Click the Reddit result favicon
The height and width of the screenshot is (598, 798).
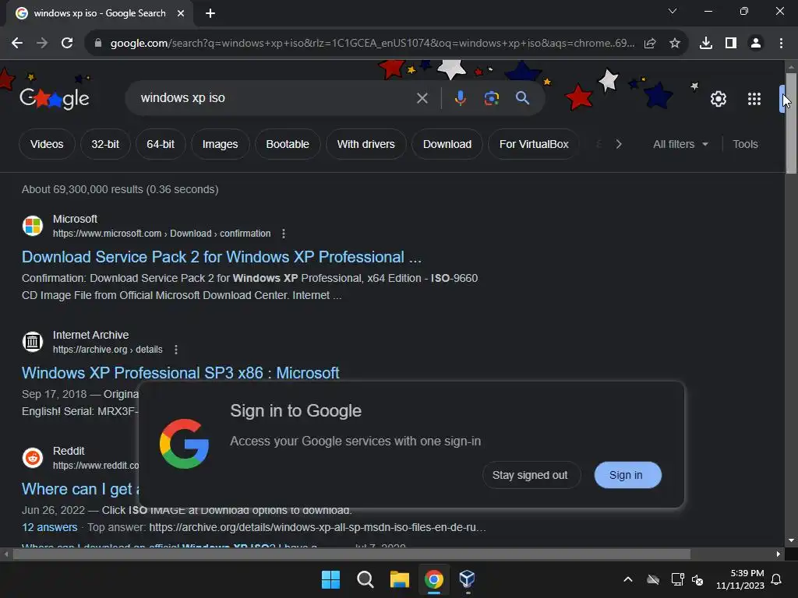click(x=33, y=458)
